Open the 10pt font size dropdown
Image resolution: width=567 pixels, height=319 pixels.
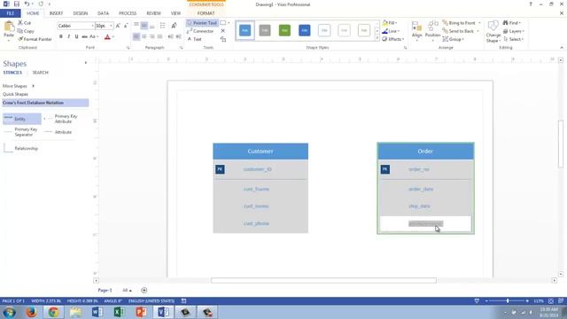point(111,26)
